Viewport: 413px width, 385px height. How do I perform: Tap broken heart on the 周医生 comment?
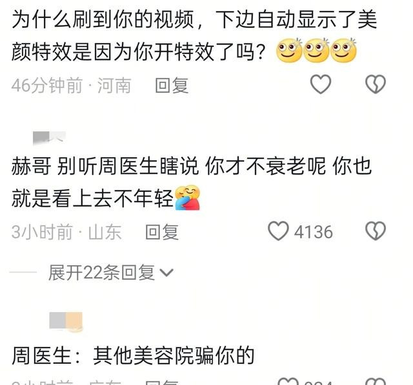point(376,382)
